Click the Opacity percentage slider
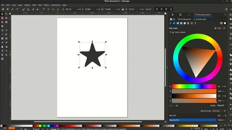 tap(192, 120)
